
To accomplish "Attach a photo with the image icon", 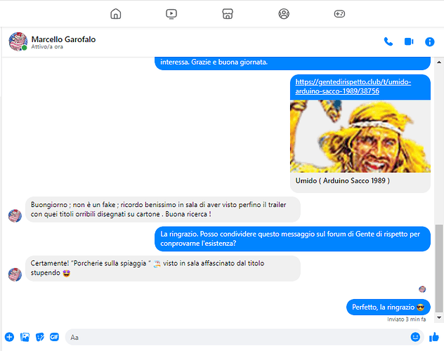I will (25, 337).
